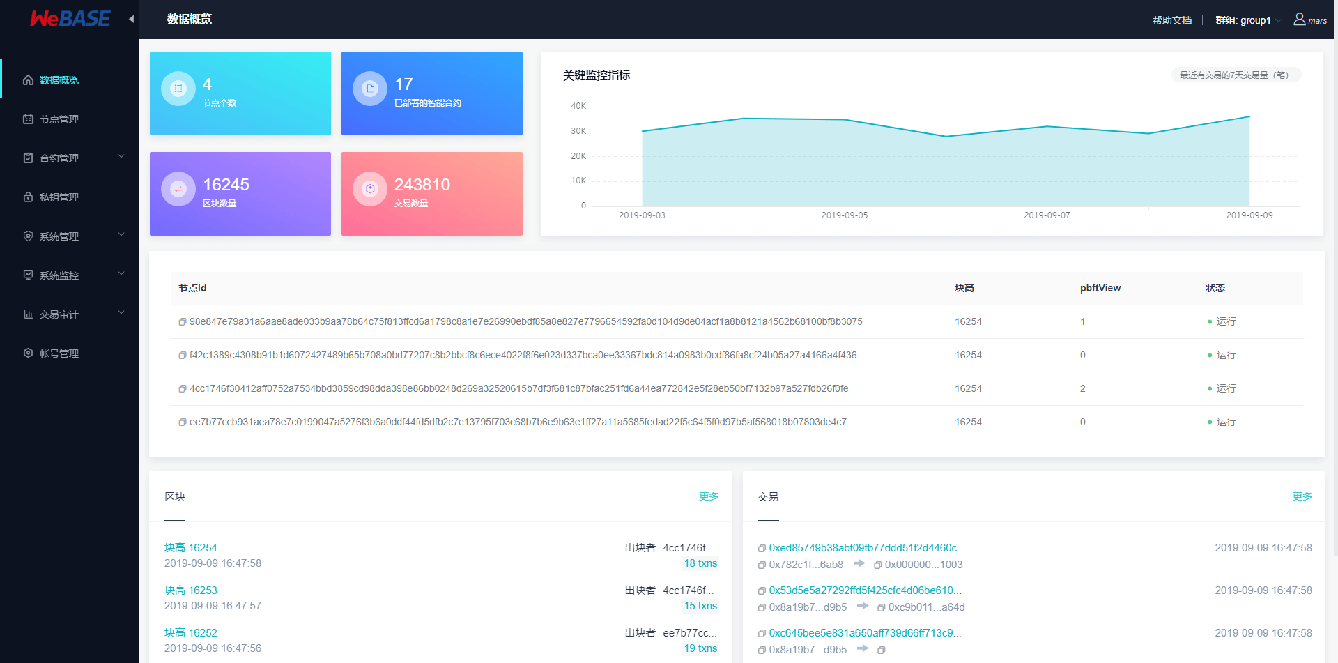
Task: Click the 节点管理 sidebar icon
Action: tap(28, 119)
